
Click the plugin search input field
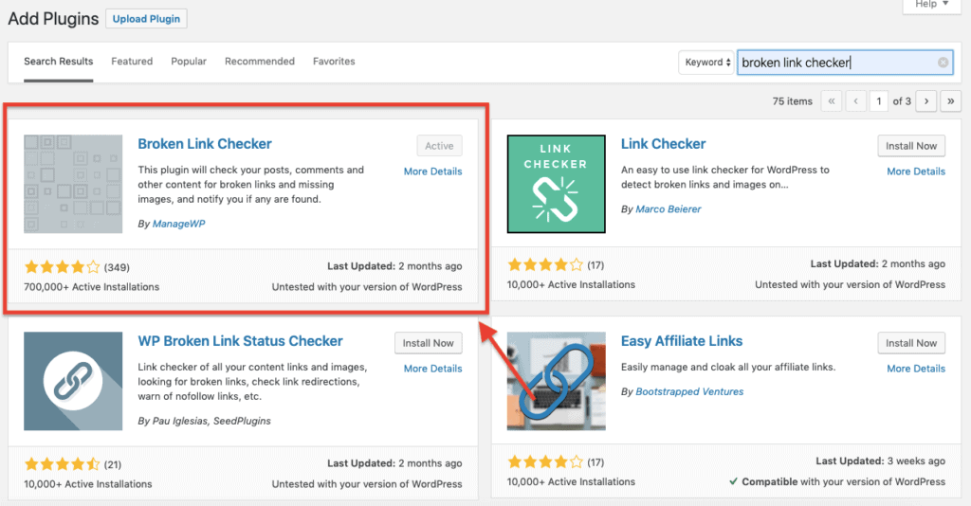834,63
